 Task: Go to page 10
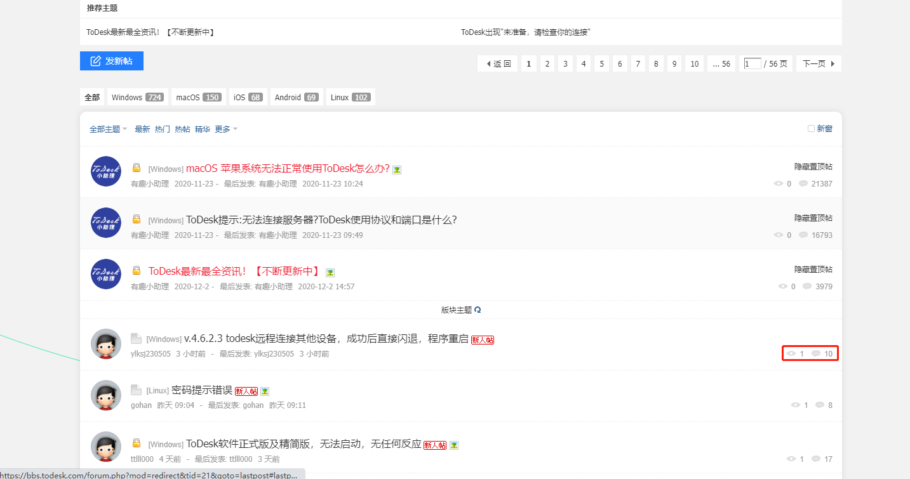point(695,63)
